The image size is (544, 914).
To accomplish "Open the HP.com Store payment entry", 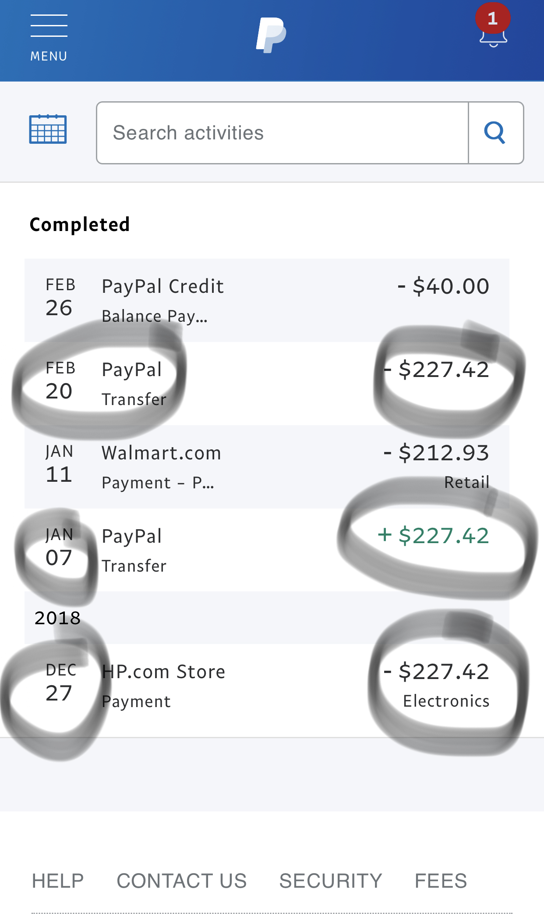I will pyautogui.click(x=267, y=686).
